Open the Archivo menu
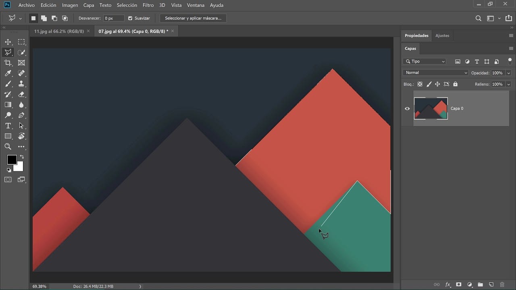 (27, 5)
